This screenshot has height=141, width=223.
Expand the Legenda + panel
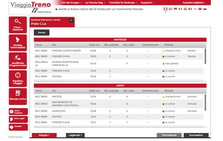[x=75, y=135]
